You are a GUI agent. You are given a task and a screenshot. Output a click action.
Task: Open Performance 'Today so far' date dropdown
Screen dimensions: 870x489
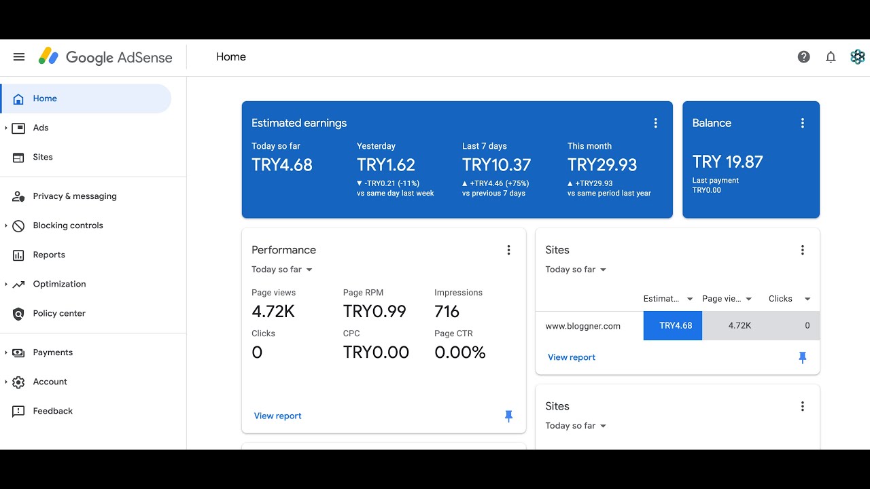282,270
